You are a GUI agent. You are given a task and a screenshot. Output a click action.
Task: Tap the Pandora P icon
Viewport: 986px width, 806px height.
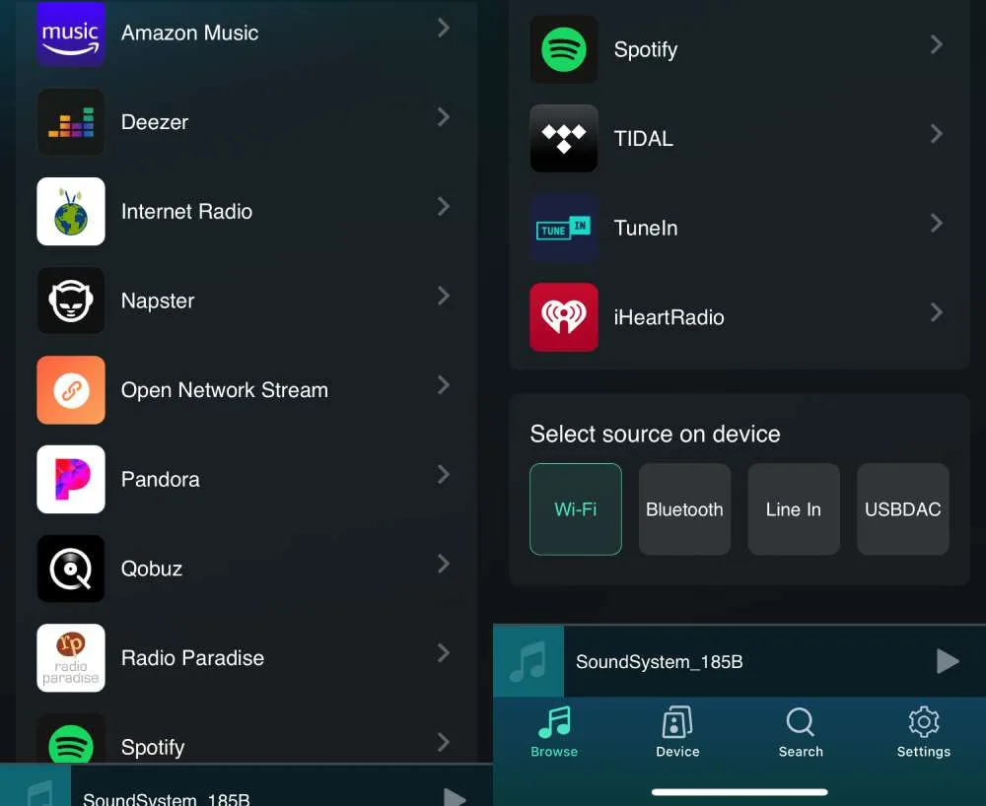coord(70,479)
